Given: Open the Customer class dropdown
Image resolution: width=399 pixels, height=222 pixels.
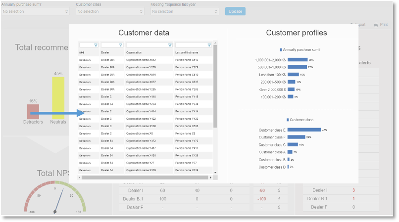Looking at the screenshot, I should point(110,11).
